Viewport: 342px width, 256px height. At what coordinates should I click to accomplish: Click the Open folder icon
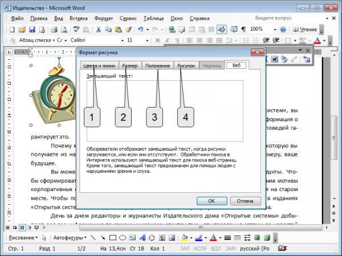pyautogui.click(x=22, y=30)
